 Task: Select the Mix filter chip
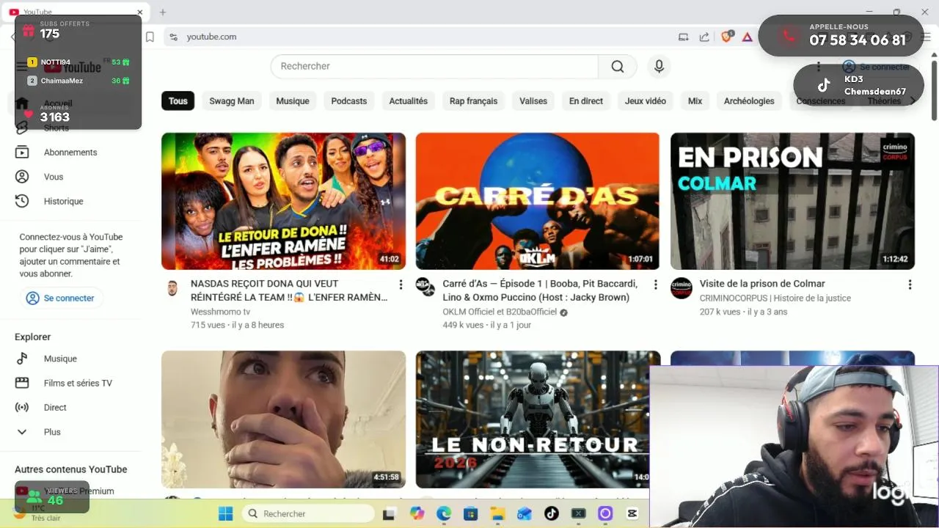[695, 101]
